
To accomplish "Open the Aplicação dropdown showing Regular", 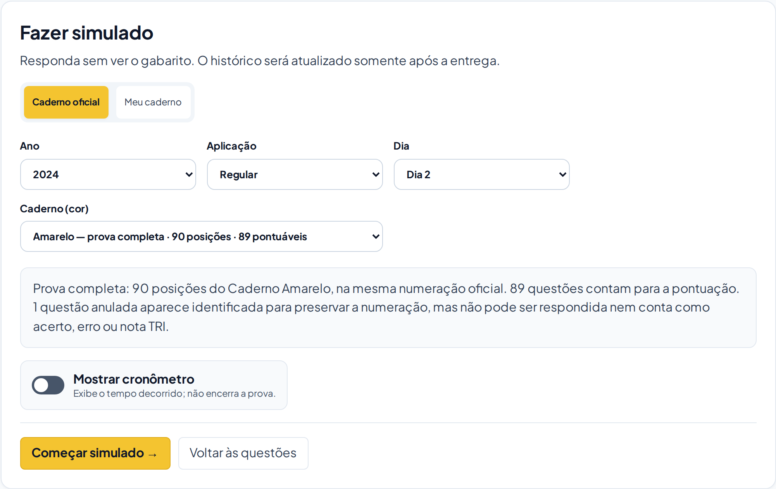I will click(295, 174).
